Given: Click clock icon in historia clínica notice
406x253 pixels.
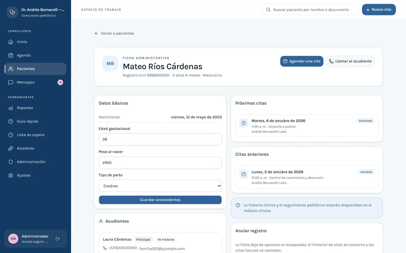Looking at the screenshot, I should pos(238,205).
